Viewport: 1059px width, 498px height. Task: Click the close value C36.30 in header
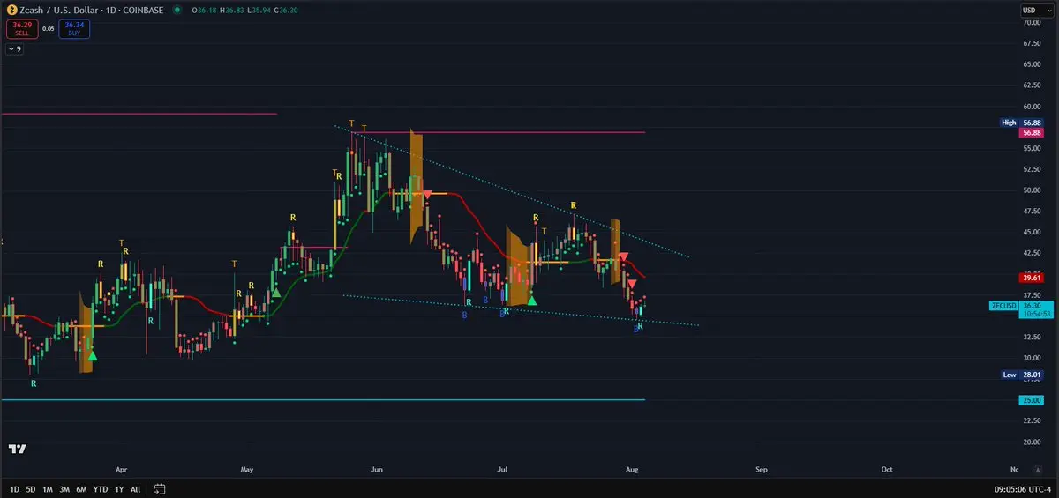pyautogui.click(x=285, y=10)
